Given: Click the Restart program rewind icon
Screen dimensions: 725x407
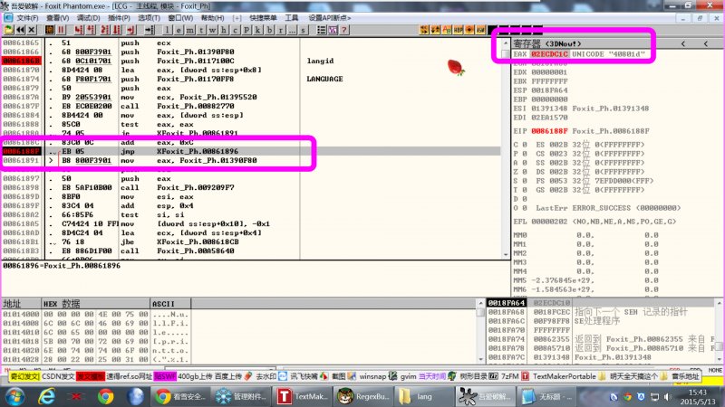Looking at the screenshot, I should (x=20, y=30).
